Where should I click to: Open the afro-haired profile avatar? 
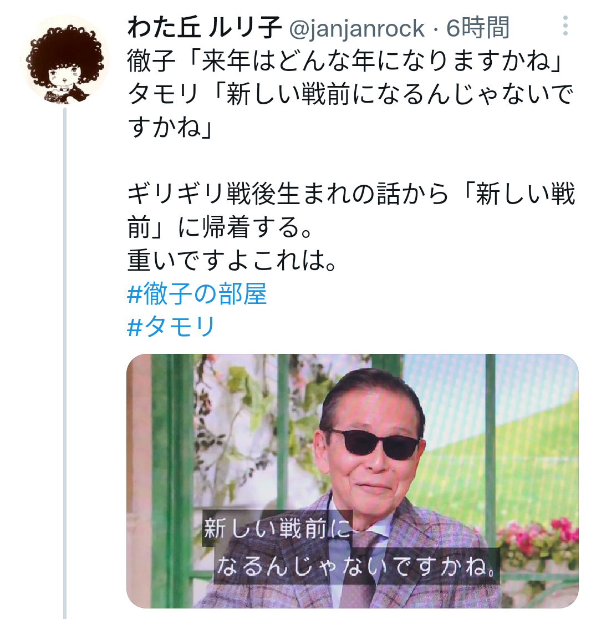pyautogui.click(x=65, y=60)
